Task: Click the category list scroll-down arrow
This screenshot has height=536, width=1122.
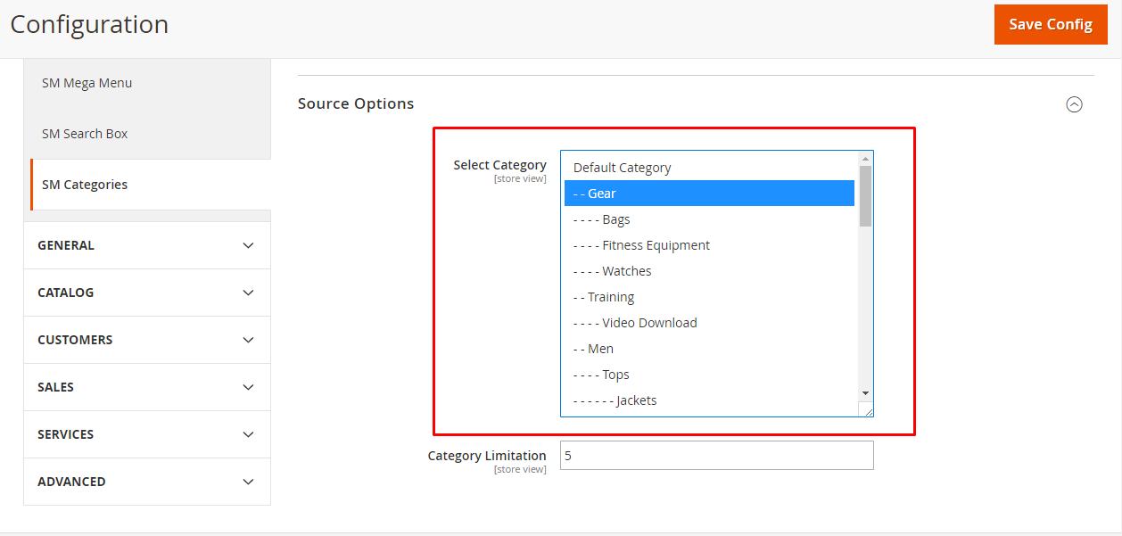Action: [x=865, y=392]
